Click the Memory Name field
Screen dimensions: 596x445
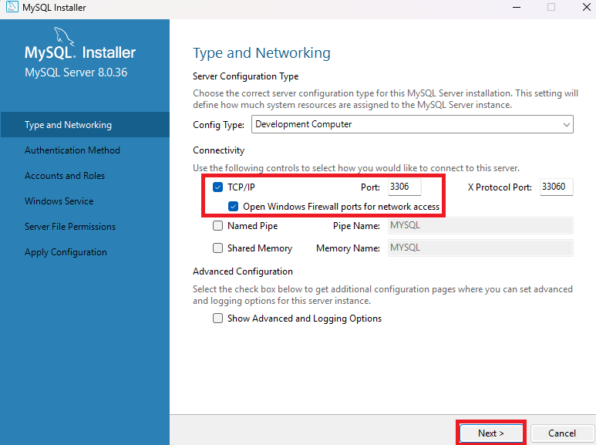point(480,248)
